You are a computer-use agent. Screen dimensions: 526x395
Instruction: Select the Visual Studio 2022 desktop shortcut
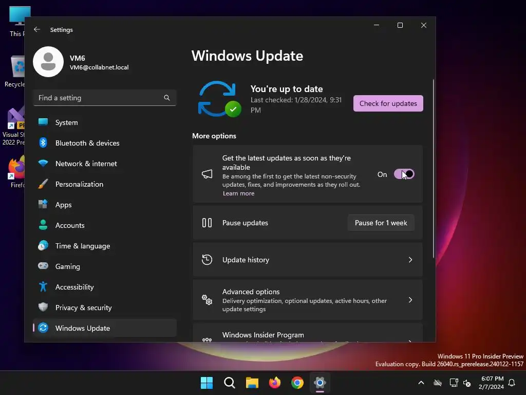tap(13, 127)
